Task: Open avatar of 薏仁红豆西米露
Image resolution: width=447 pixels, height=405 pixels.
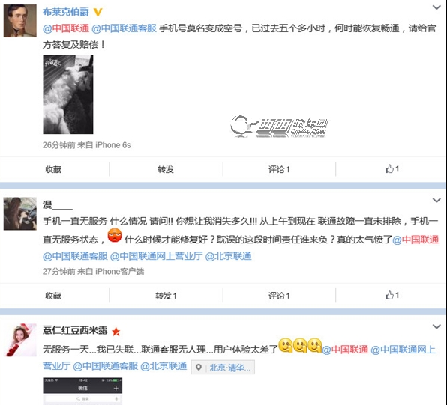Action: point(20,340)
